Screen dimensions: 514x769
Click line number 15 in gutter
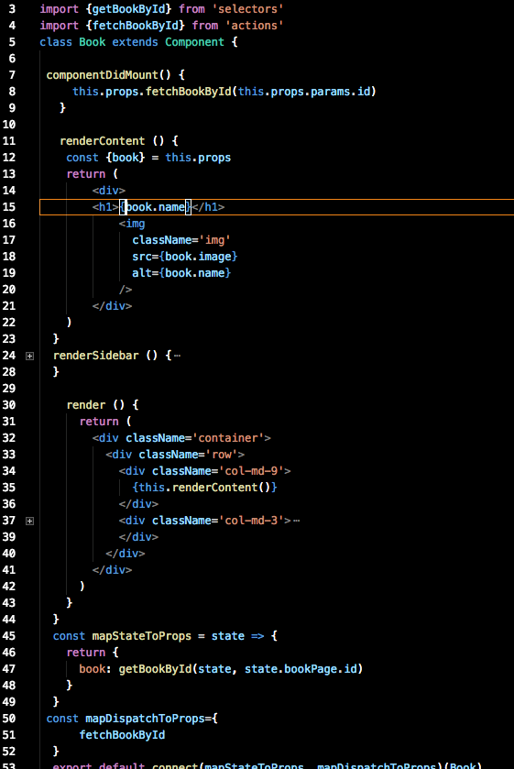9,207
